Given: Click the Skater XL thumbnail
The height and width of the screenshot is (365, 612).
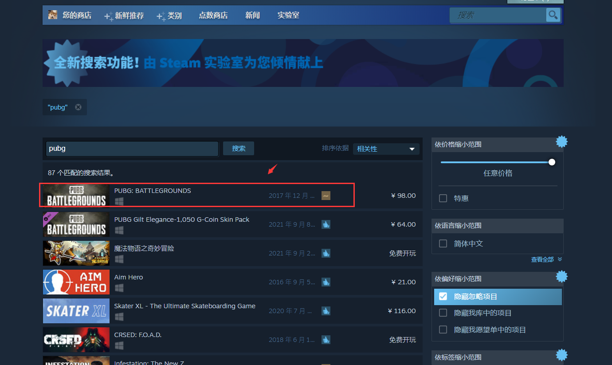Looking at the screenshot, I should 76,311.
